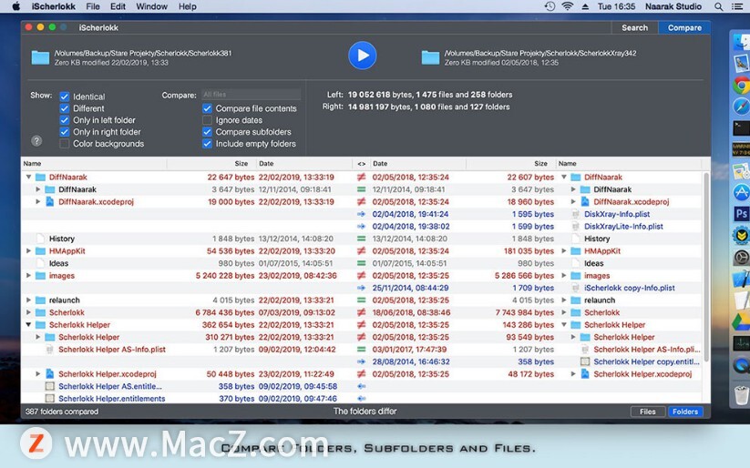Viewport: 750px width, 468px height.
Task: Expand the left relaunch folder
Action: click(x=28, y=300)
